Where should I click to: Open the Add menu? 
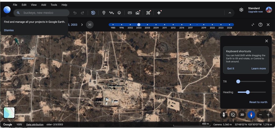[44, 5]
